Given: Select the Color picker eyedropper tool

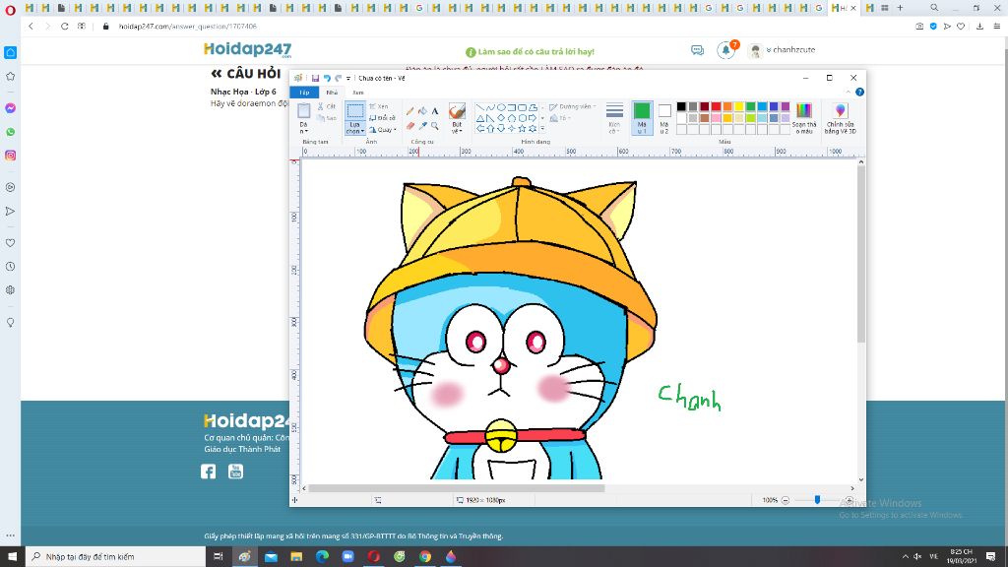Looking at the screenshot, I should (422, 126).
